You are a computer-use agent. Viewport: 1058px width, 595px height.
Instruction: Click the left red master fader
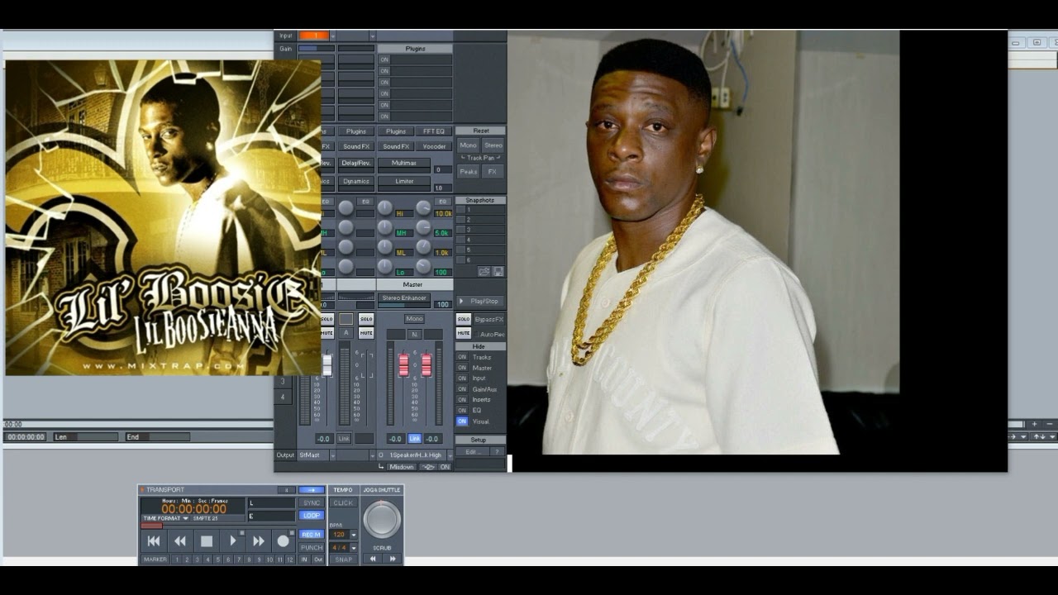point(404,364)
